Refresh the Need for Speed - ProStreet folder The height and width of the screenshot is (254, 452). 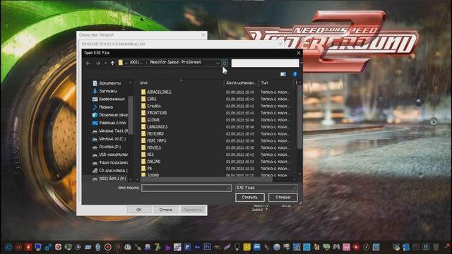[225, 63]
